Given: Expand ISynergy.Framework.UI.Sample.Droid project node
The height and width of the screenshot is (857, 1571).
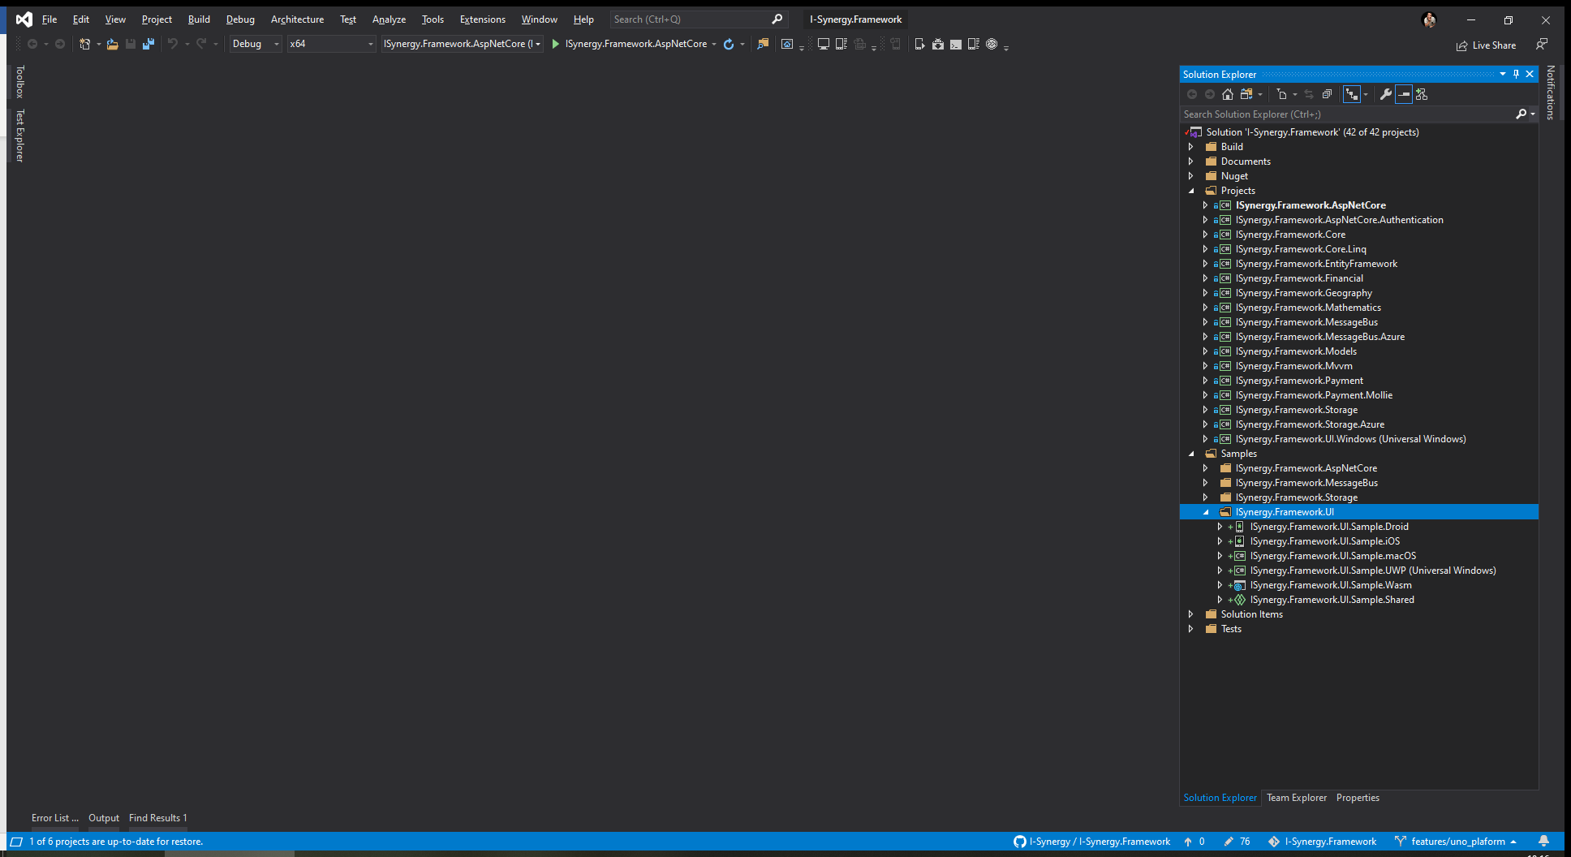Looking at the screenshot, I should [x=1220, y=527].
